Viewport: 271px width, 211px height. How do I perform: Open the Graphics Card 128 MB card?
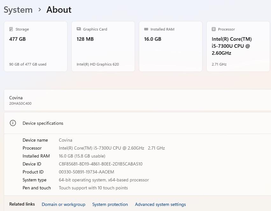coord(103,46)
